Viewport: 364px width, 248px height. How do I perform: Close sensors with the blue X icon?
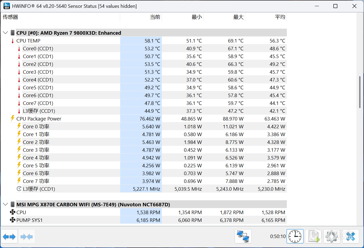pyautogui.click(x=351, y=236)
